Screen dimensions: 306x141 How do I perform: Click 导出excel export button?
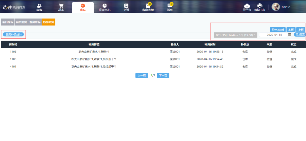[x=278, y=30]
